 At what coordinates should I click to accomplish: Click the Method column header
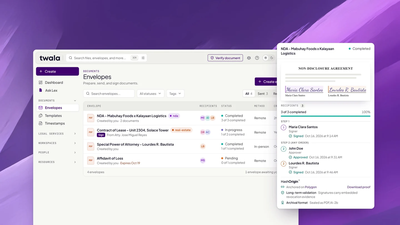pyautogui.click(x=259, y=106)
